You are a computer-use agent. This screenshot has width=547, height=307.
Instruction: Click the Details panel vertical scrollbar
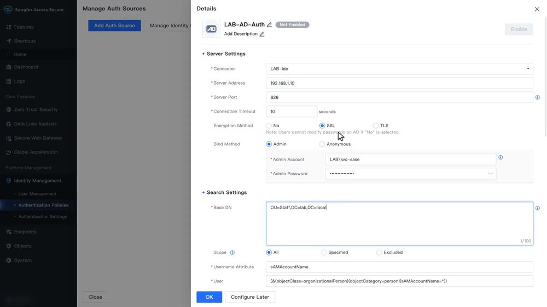[x=545, y=76]
